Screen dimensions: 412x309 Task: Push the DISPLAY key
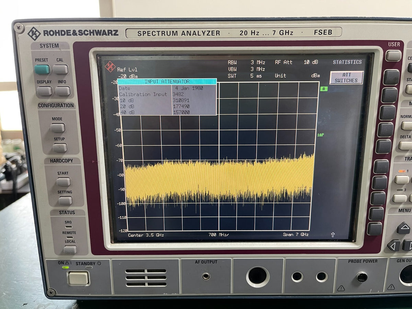click(x=44, y=91)
